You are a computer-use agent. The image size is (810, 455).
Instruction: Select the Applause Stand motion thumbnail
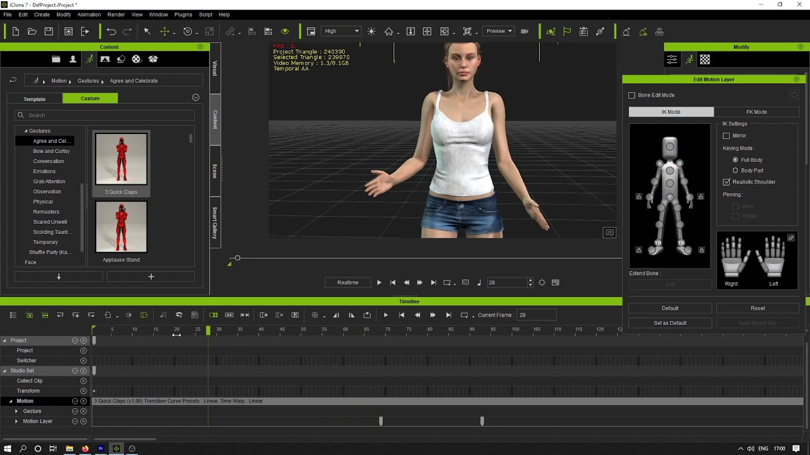click(121, 227)
